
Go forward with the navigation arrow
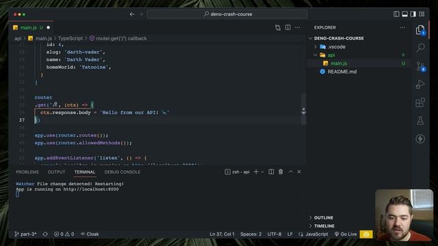[140, 14]
